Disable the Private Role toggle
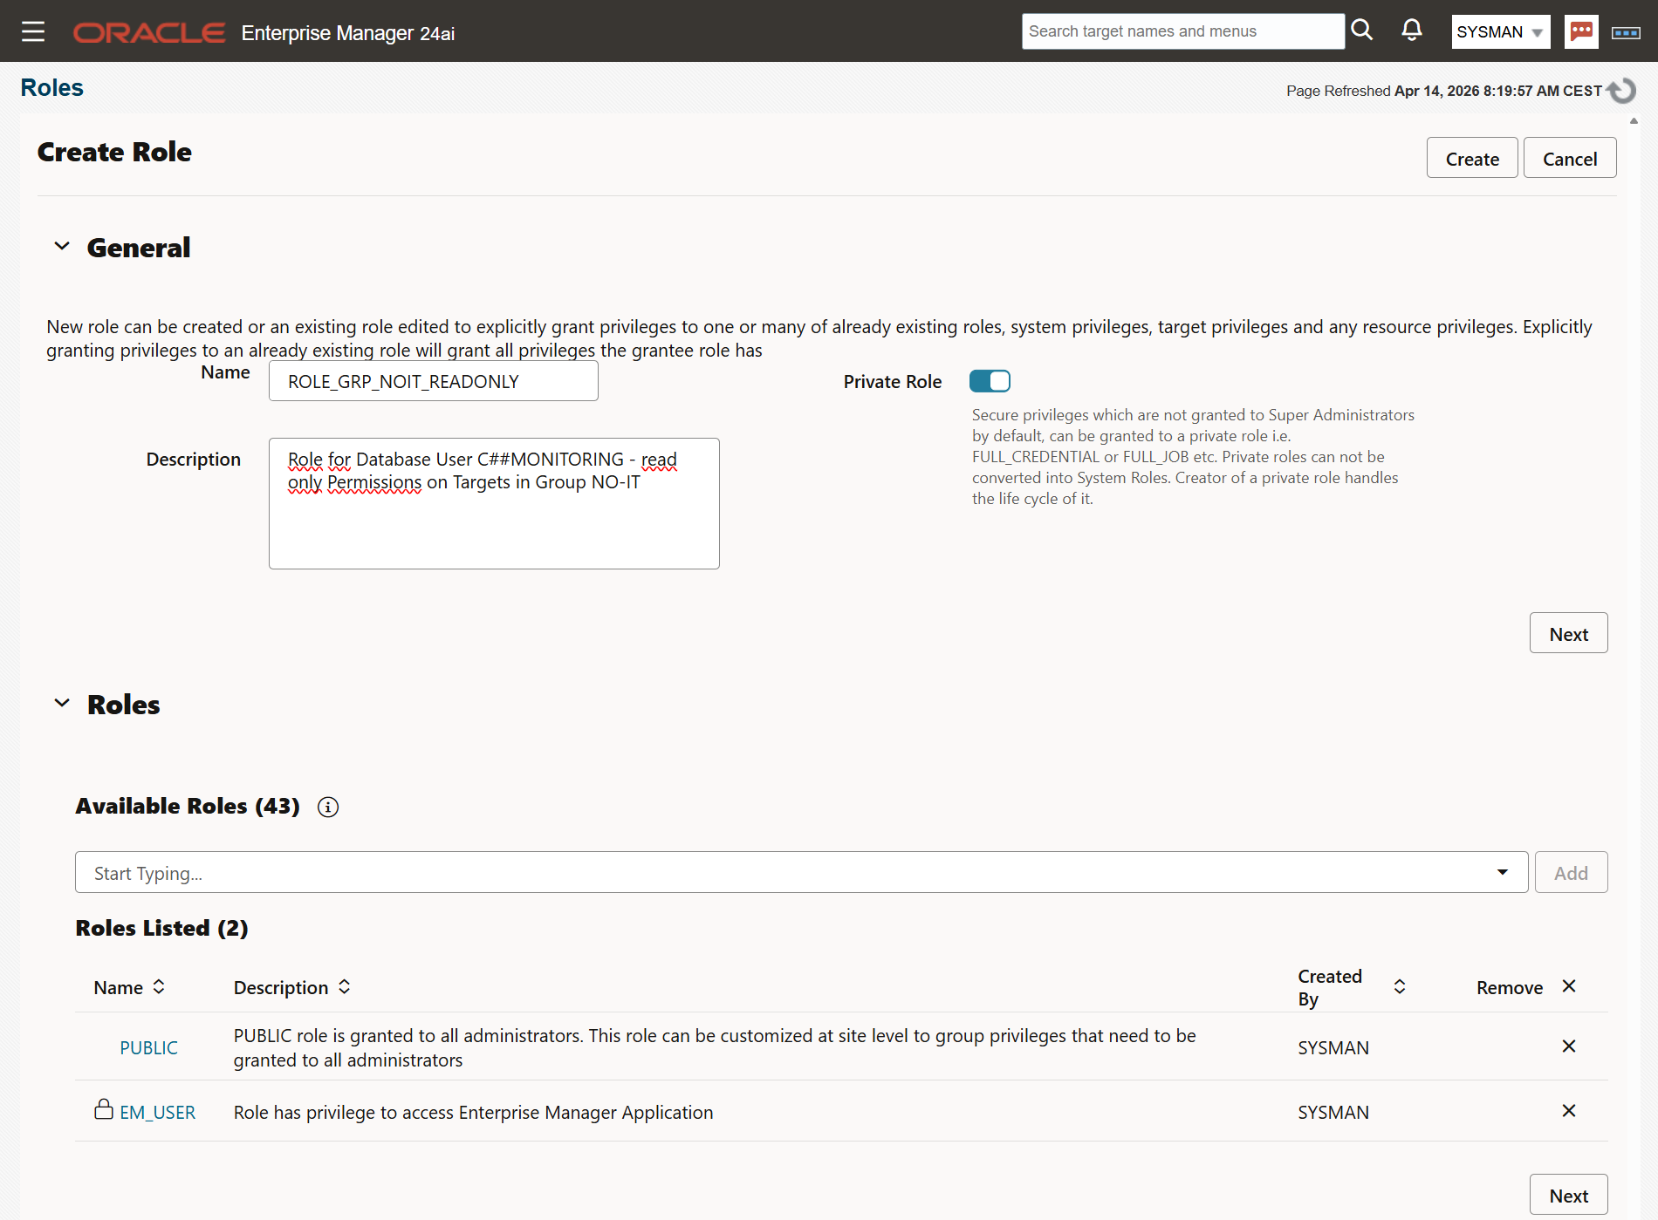 (990, 381)
